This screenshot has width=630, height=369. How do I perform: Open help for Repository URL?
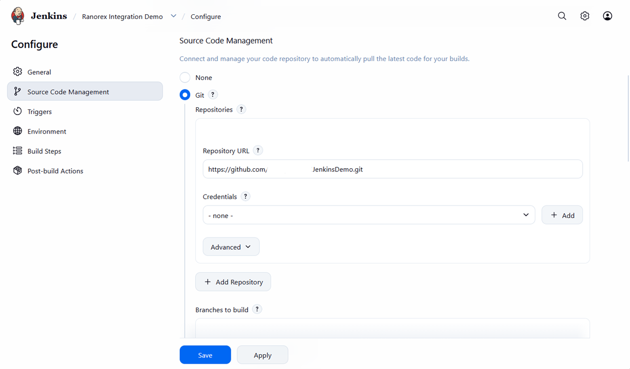[x=258, y=150]
